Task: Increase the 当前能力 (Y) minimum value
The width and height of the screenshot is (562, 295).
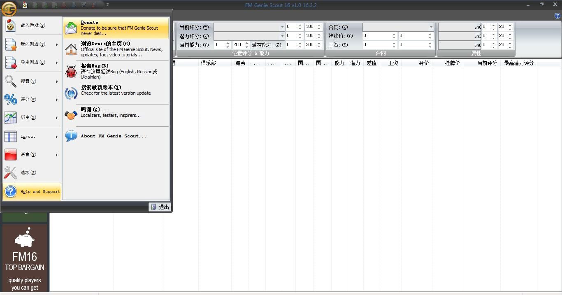Action: tap(228, 43)
